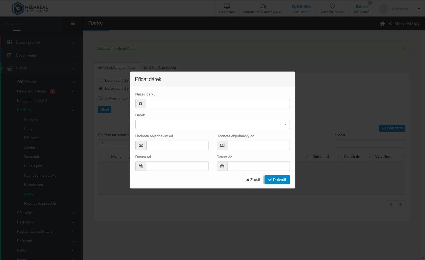Click the administrator avatar
The image size is (425, 260).
383,9
